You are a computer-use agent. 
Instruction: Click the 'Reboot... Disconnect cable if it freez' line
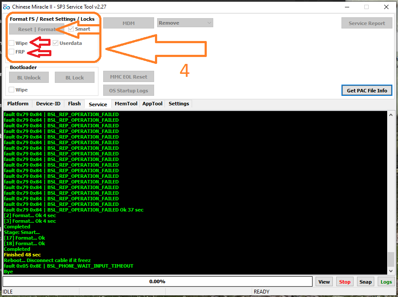point(47,260)
